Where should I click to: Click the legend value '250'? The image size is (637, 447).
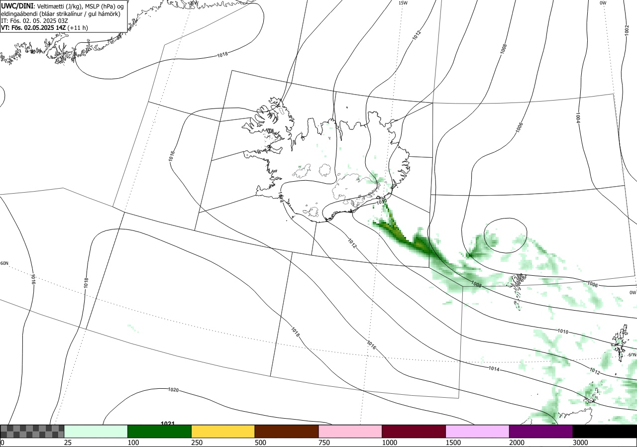[x=197, y=443]
